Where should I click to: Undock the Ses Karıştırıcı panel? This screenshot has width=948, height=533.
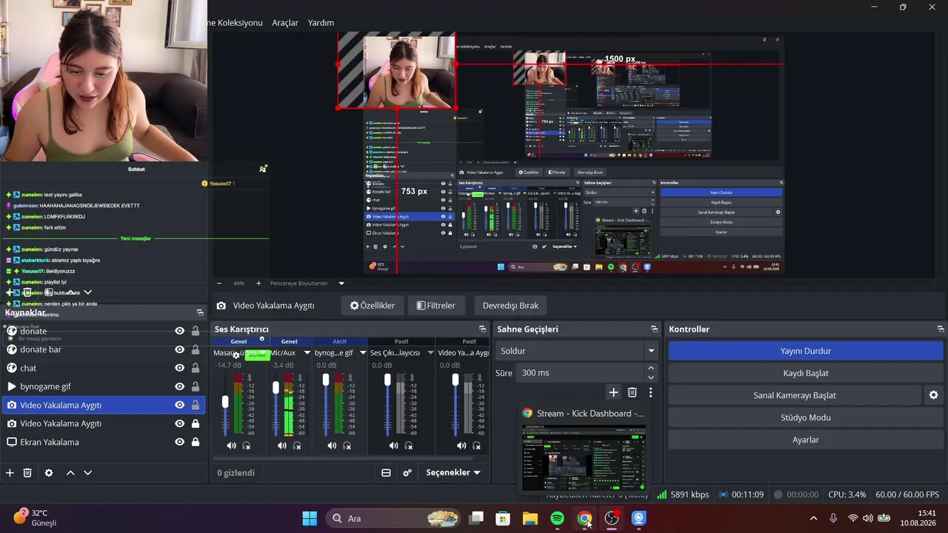click(x=483, y=329)
